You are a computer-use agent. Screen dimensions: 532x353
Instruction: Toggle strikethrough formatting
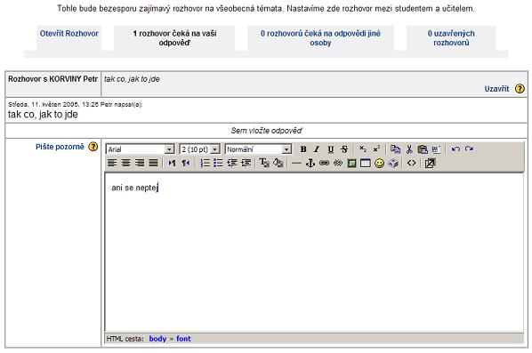point(344,149)
